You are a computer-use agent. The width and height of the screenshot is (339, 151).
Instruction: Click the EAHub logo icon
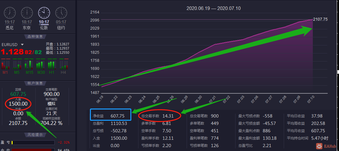coord(319,146)
